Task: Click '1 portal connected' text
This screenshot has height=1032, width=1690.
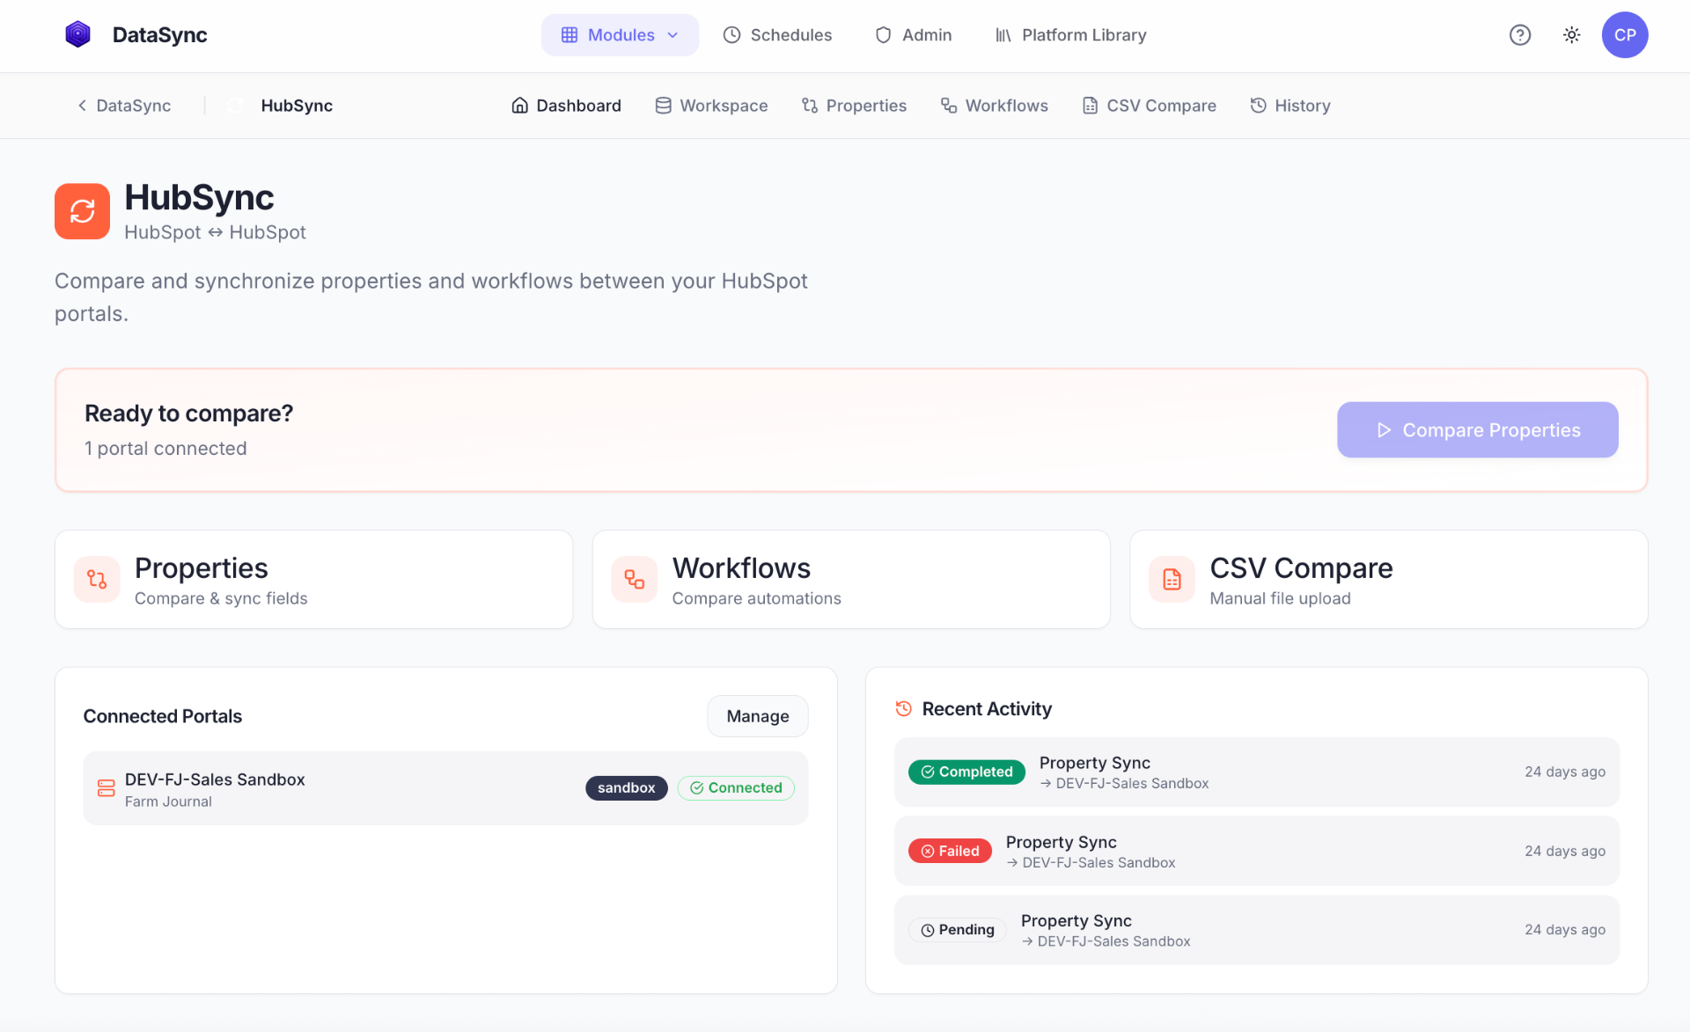Action: [x=165, y=449]
